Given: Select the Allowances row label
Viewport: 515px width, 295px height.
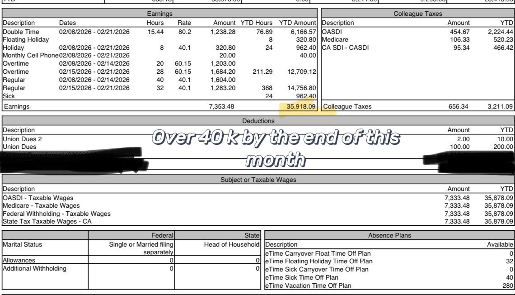Looking at the screenshot, I should click(x=19, y=260).
